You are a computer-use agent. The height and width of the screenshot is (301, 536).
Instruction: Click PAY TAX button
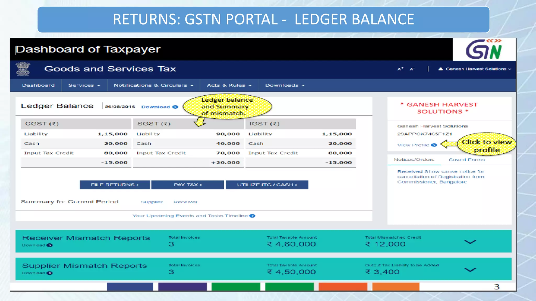tap(188, 185)
